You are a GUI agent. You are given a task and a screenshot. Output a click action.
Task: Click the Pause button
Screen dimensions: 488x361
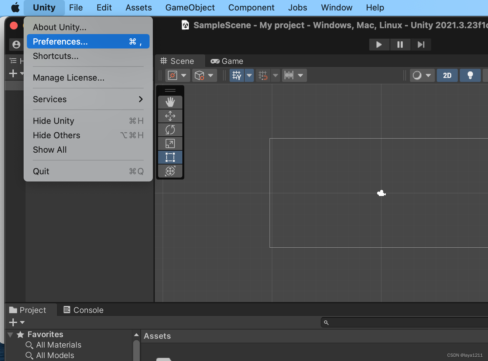(x=400, y=45)
